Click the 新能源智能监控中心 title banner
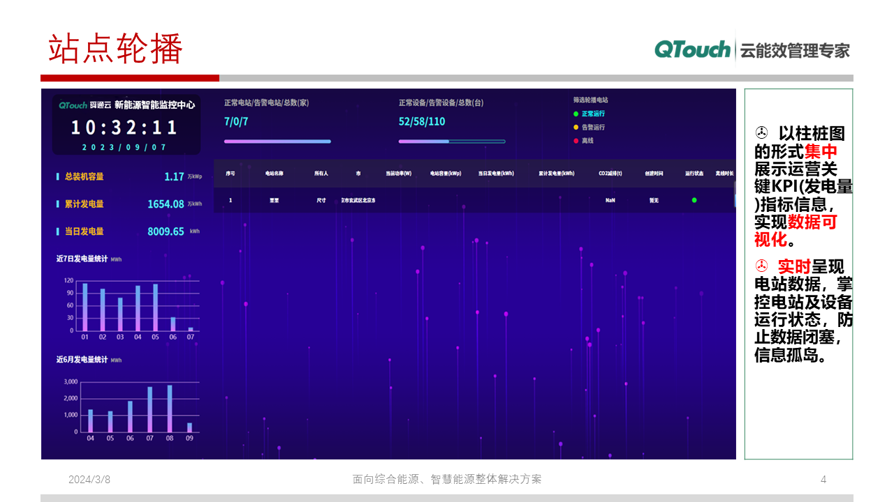The image size is (894, 502). pos(155,106)
